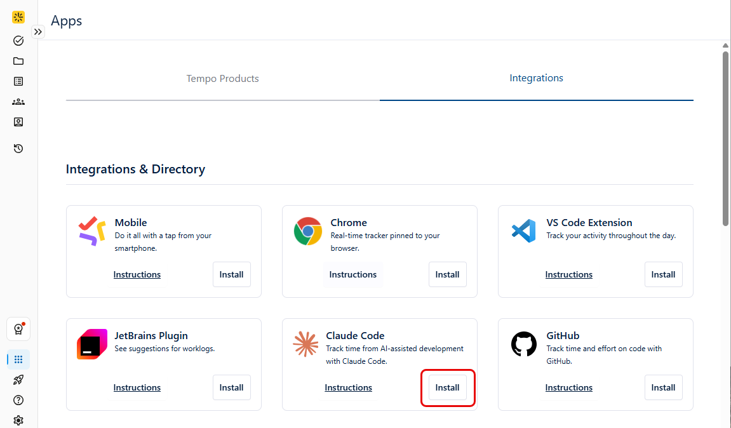Image resolution: width=731 pixels, height=428 pixels.
Task: Install the Mobile integration
Action: (x=232, y=274)
